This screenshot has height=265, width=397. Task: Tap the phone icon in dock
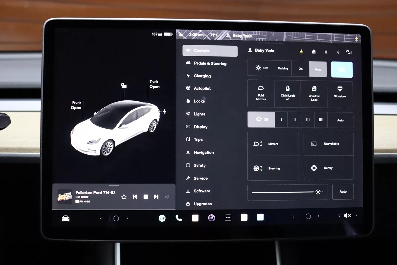(x=179, y=218)
